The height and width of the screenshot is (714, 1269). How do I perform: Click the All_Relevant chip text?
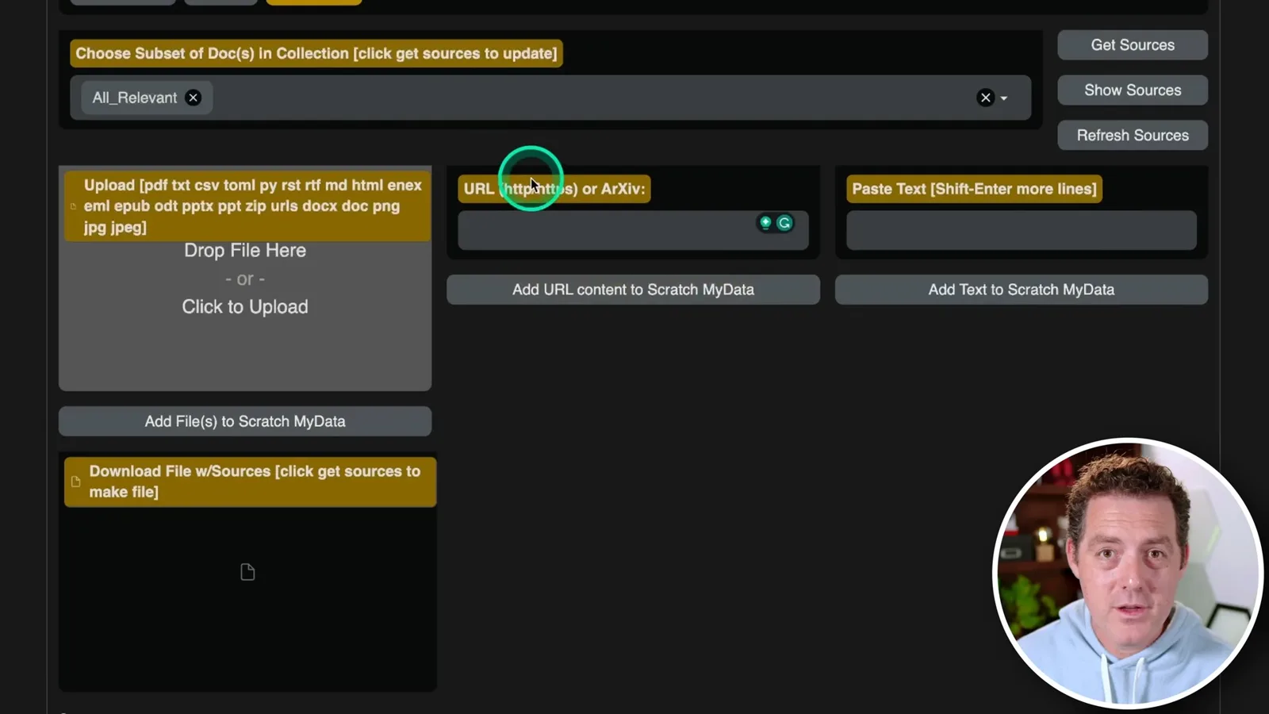click(x=135, y=98)
